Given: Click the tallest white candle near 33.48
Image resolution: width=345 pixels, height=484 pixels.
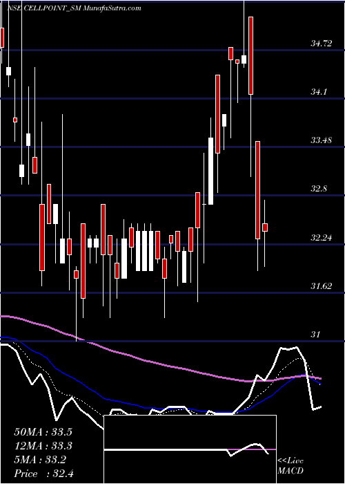Looking at the screenshot, I should click(210, 171).
